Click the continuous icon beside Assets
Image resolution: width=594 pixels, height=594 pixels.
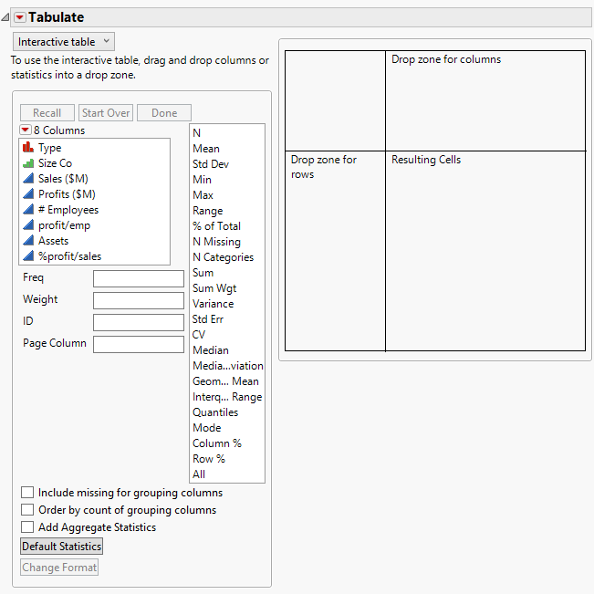click(28, 241)
